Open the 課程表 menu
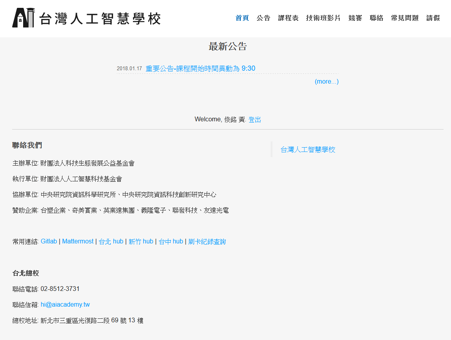Viewport: 451px width, 340px height. tap(288, 18)
